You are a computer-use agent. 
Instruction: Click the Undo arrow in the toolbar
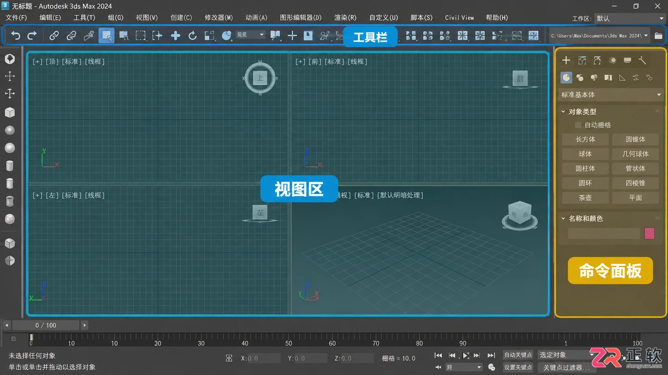pyautogui.click(x=16, y=35)
